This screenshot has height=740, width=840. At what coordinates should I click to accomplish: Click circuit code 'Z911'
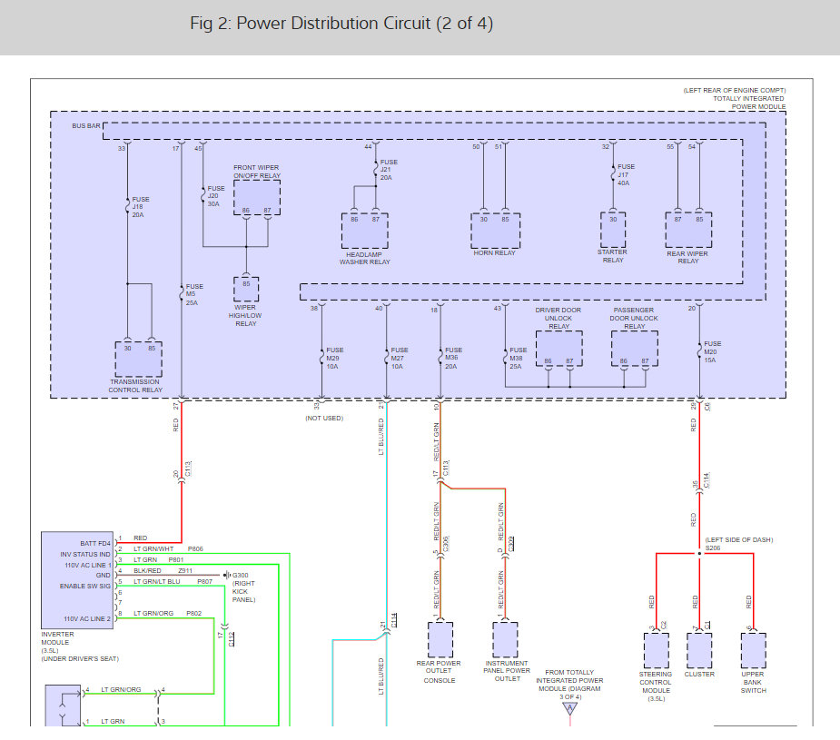[185, 571]
